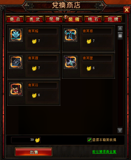Click the alert exclamation badge on 裝備 tab

tap(66, 17)
